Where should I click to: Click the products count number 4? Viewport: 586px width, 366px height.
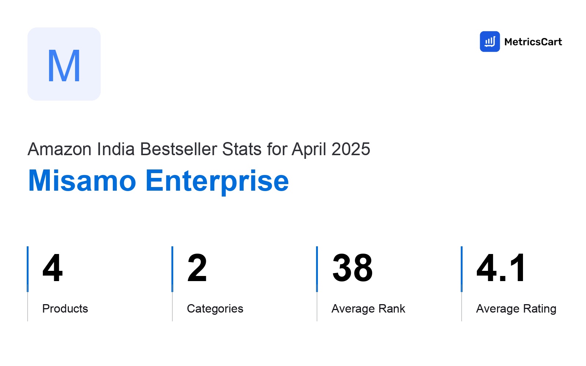[x=52, y=268]
